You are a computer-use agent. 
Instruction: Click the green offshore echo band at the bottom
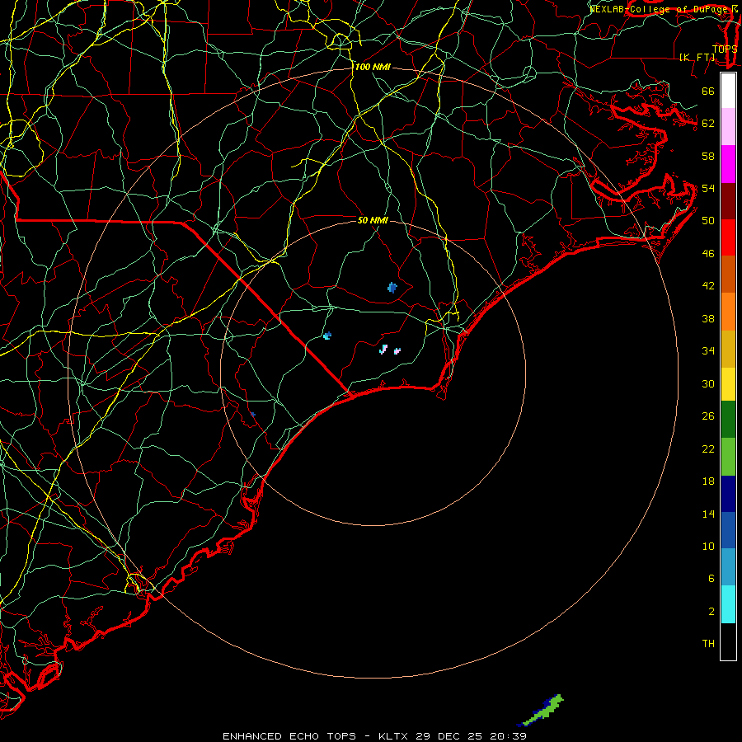click(542, 711)
